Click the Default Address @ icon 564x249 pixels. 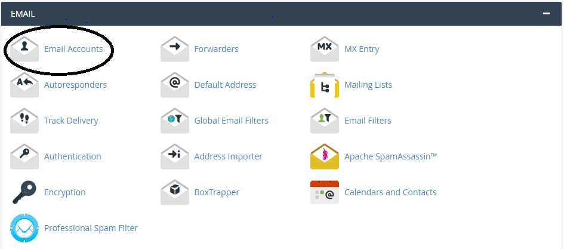pyautogui.click(x=175, y=85)
